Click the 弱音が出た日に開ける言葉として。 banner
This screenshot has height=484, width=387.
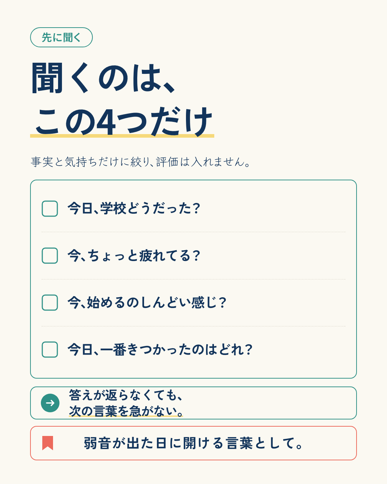(x=193, y=443)
